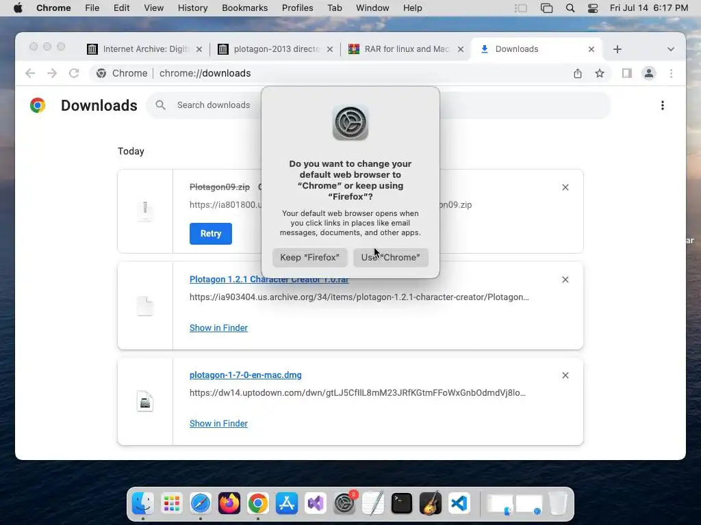Open Safari from the Dock
701x525 pixels.
point(201,504)
